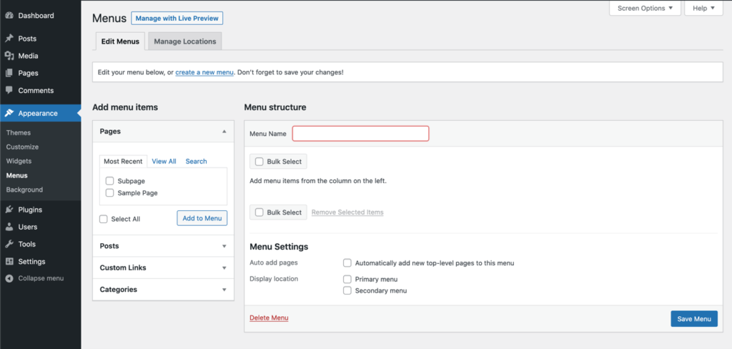Click the Comments speech bubble icon

9,91
